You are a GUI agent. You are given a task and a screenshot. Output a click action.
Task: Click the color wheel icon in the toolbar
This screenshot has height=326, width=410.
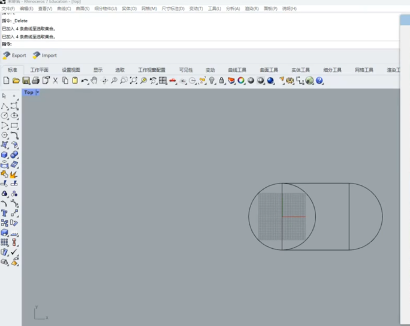point(241,81)
